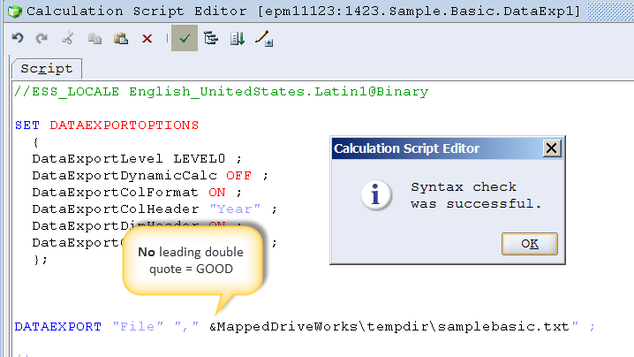Click the pencil with plus icon
The image size is (634, 357).
tap(264, 39)
